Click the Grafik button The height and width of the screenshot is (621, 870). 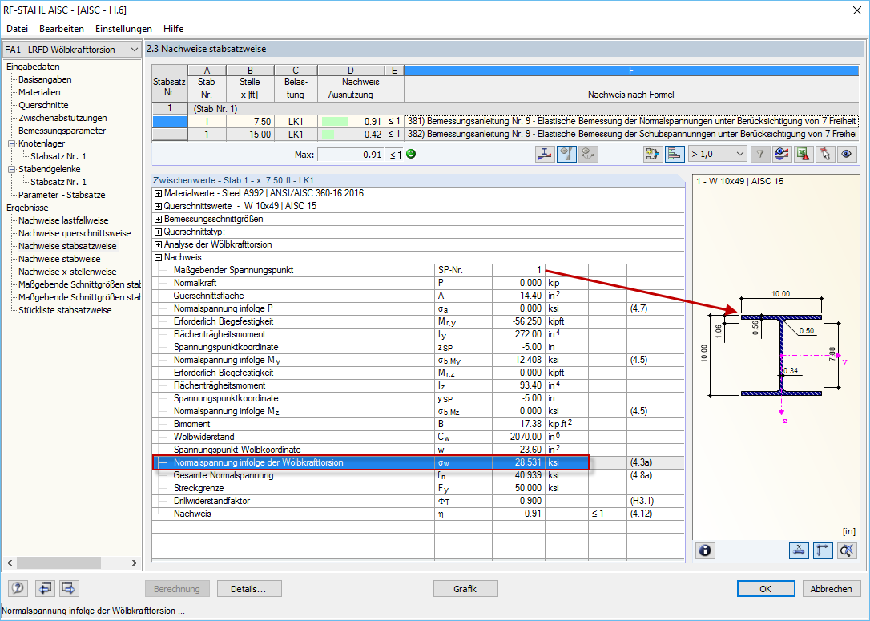click(x=465, y=589)
